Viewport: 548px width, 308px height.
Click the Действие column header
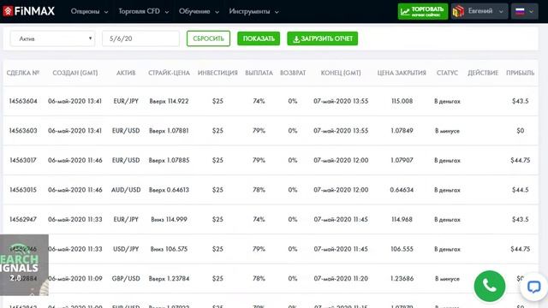click(x=483, y=73)
